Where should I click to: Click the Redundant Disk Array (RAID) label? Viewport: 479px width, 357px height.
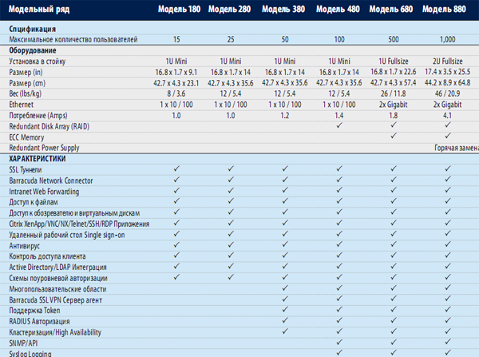[49, 126]
